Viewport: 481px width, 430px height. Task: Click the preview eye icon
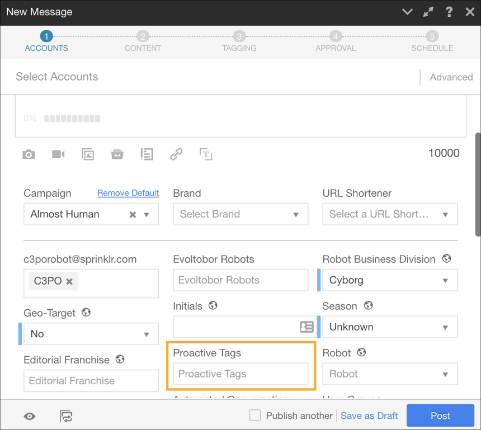pos(30,417)
